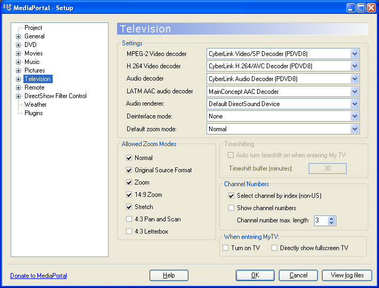This screenshot has width=379, height=288.
Task: Expand the DirectShow Filter Control node
Action: point(19,96)
